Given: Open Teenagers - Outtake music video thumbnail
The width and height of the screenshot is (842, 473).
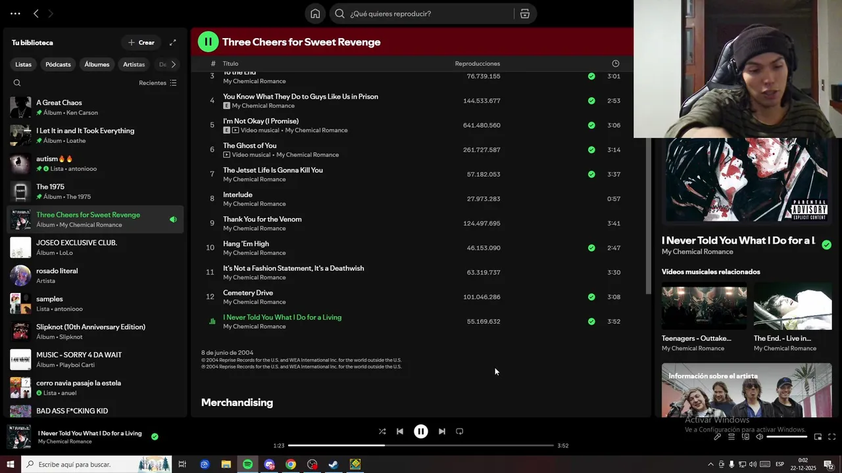Looking at the screenshot, I should pyautogui.click(x=704, y=306).
